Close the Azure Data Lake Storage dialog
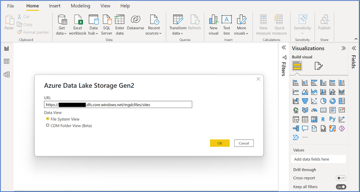The height and width of the screenshot is (192, 360). coord(258,79)
